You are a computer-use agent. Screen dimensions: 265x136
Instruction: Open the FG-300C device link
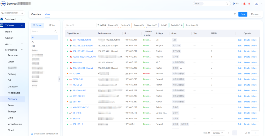(77, 74)
